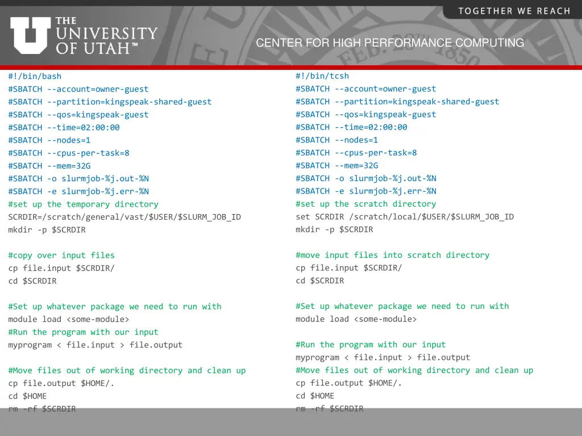Select '--account=owner-guest' line in tcsh script

pos(365,89)
